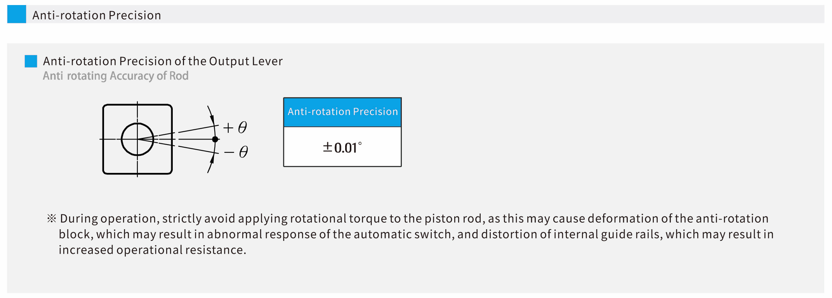
Task: Click the +θ angle label
Action: coord(235,127)
